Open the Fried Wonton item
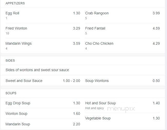Image resolution: width=167 pixels, height=130 pixels. pyautogui.click(x=16, y=29)
